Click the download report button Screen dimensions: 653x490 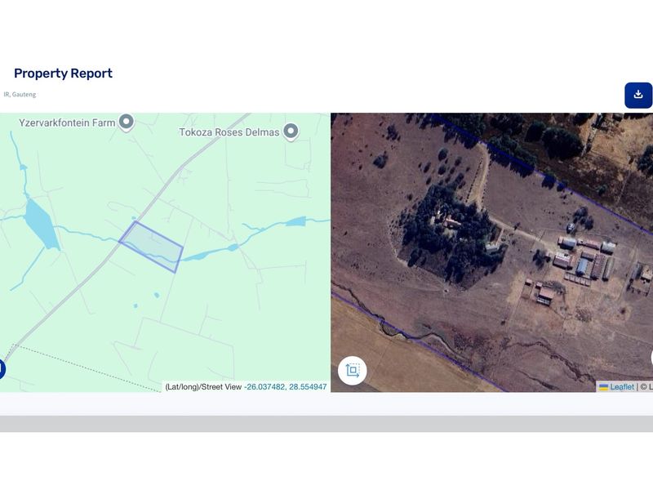(637, 95)
